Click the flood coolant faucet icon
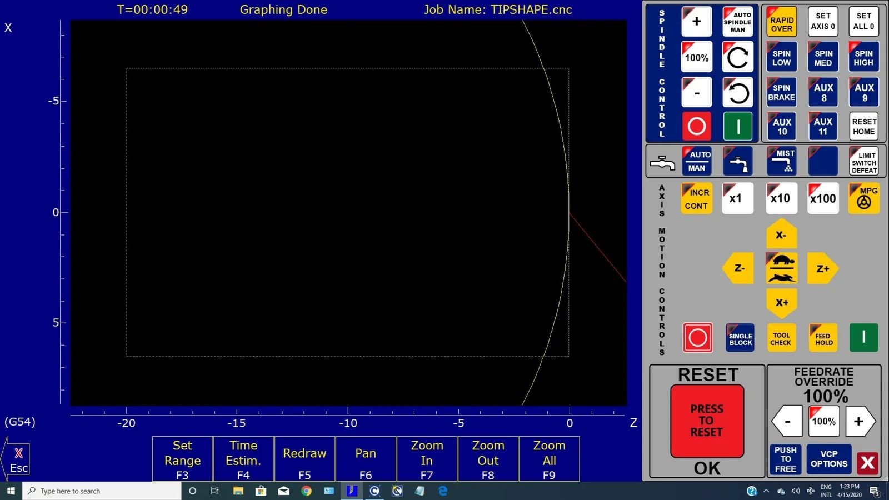889x500 pixels. (737, 161)
